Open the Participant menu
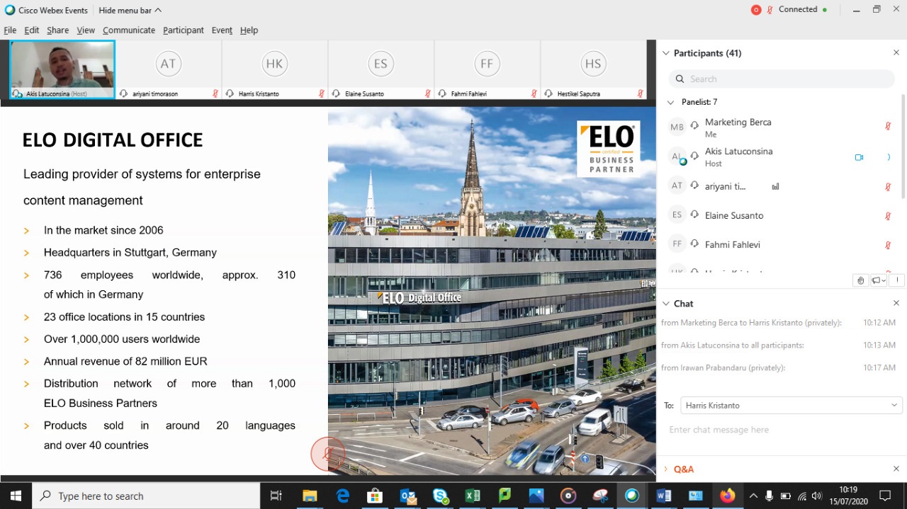The width and height of the screenshot is (907, 509). click(184, 30)
